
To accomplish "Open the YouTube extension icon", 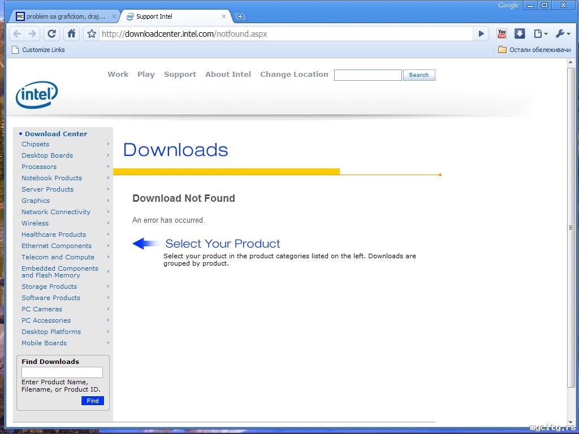I will (x=502, y=34).
